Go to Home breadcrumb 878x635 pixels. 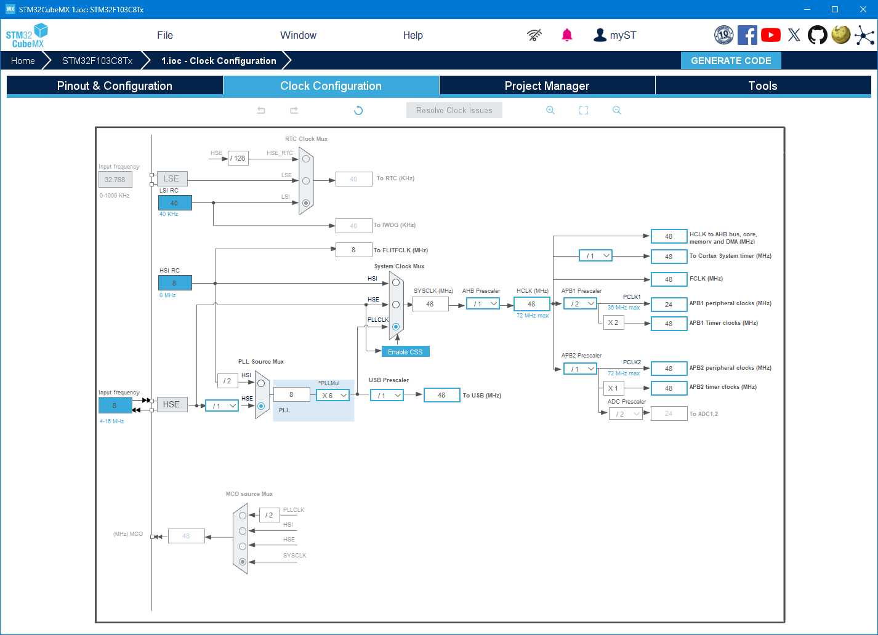(x=23, y=61)
